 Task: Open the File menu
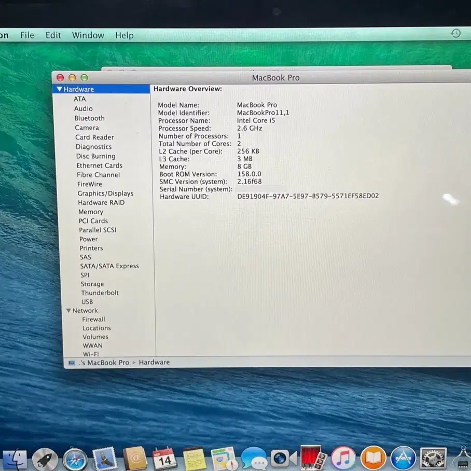[x=27, y=35]
